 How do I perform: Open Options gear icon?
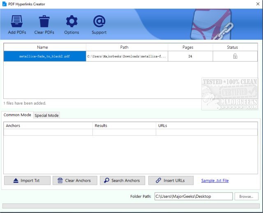point(72,22)
